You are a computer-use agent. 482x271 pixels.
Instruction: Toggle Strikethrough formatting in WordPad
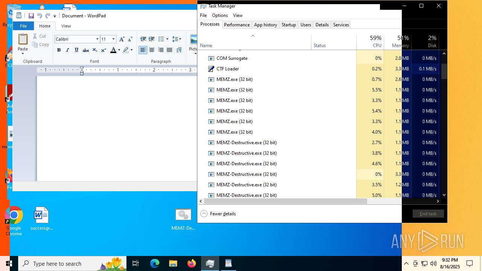(86, 50)
